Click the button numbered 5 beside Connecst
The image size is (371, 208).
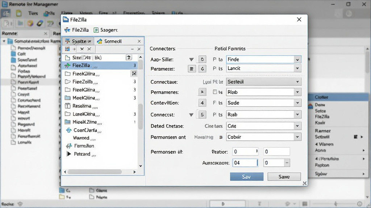(202, 114)
